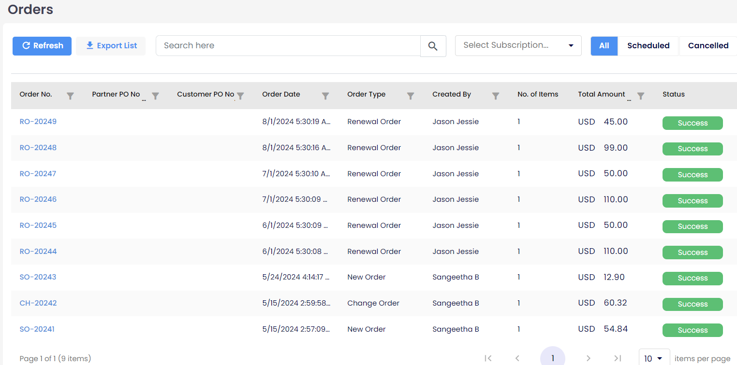The width and height of the screenshot is (737, 365).
Task: Click amount 99.00 cell
Action: click(616, 148)
